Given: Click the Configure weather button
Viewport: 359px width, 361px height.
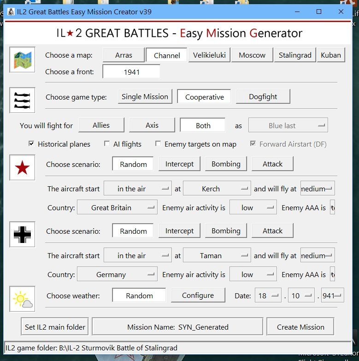Looking at the screenshot, I should [x=198, y=295].
